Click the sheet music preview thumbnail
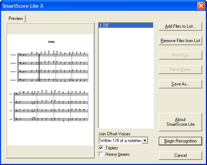 [x=50, y=90]
